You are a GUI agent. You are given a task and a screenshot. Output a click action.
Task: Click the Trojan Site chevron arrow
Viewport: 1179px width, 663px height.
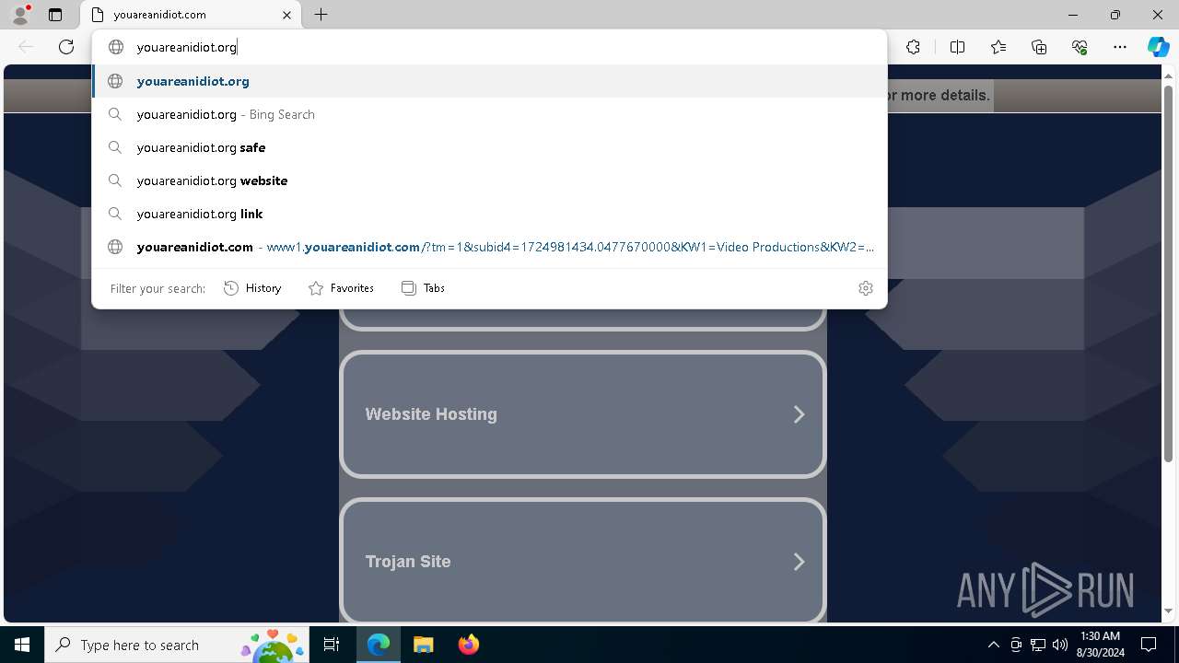[799, 562]
